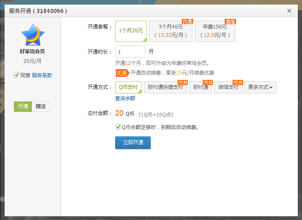The height and width of the screenshot is (220, 302).
Task: Switch to the 赠送 tab
Action: [x=41, y=106]
